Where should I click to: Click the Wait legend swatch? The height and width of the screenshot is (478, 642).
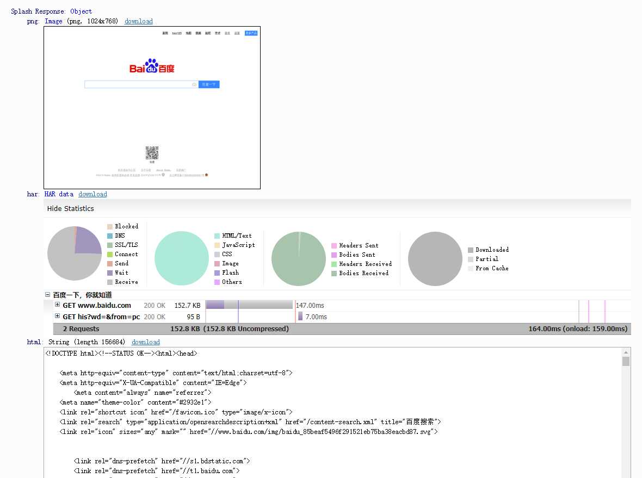[x=110, y=272]
